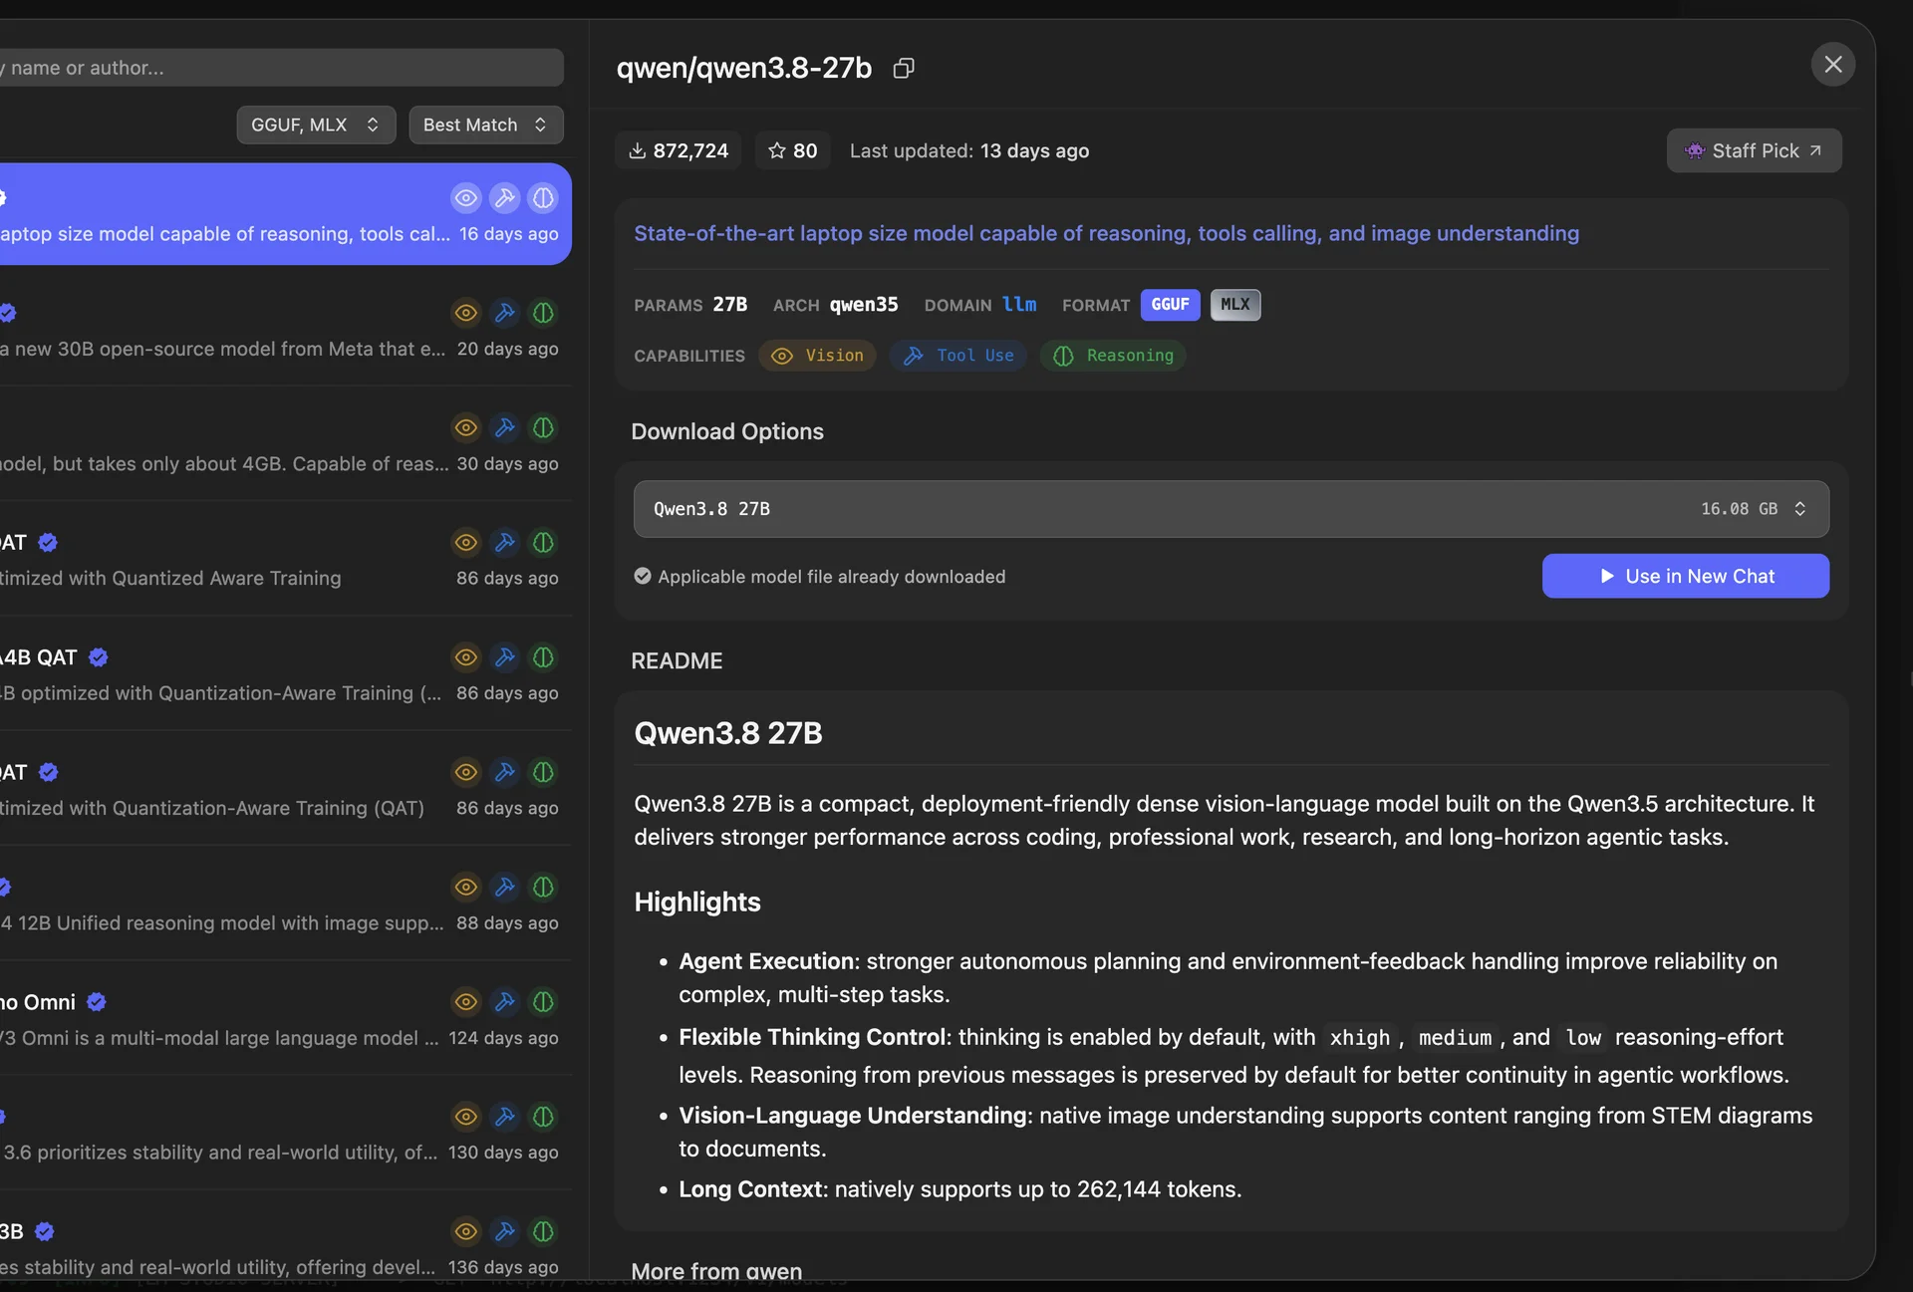This screenshot has width=1913, height=1292.
Task: Click the 872,724 downloads count badge
Action: coord(679,150)
